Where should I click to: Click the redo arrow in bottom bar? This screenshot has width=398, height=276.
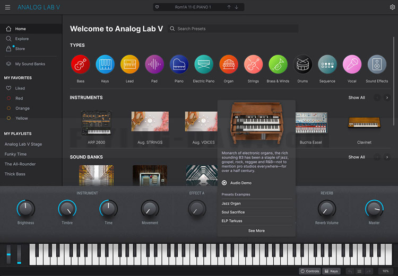pos(369,271)
